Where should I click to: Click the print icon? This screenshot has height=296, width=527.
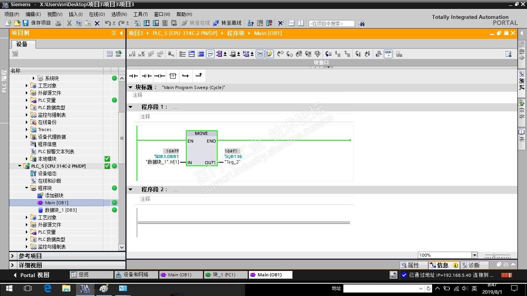point(58,23)
